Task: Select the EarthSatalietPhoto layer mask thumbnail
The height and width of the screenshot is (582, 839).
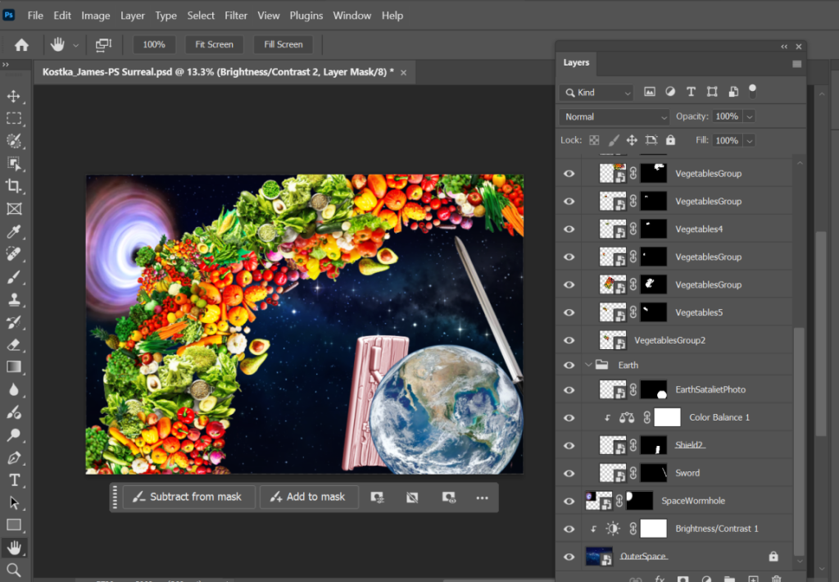Action: click(653, 389)
